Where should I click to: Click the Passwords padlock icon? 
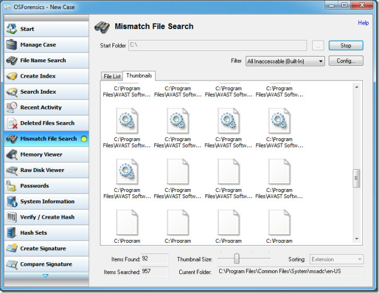coord(11,186)
